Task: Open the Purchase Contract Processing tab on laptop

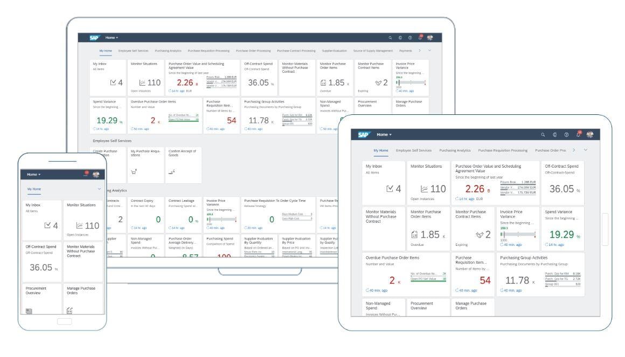Action: (296, 51)
